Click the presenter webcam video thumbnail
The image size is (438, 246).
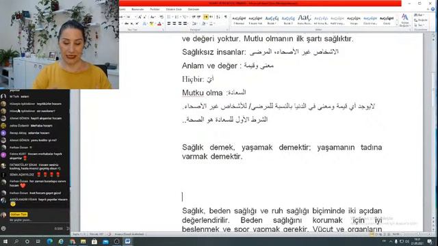coord(60,44)
